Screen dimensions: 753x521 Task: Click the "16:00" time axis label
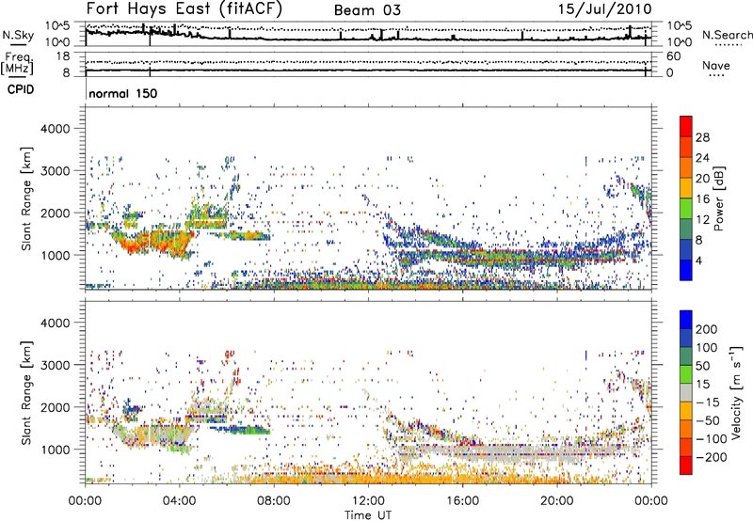462,501
